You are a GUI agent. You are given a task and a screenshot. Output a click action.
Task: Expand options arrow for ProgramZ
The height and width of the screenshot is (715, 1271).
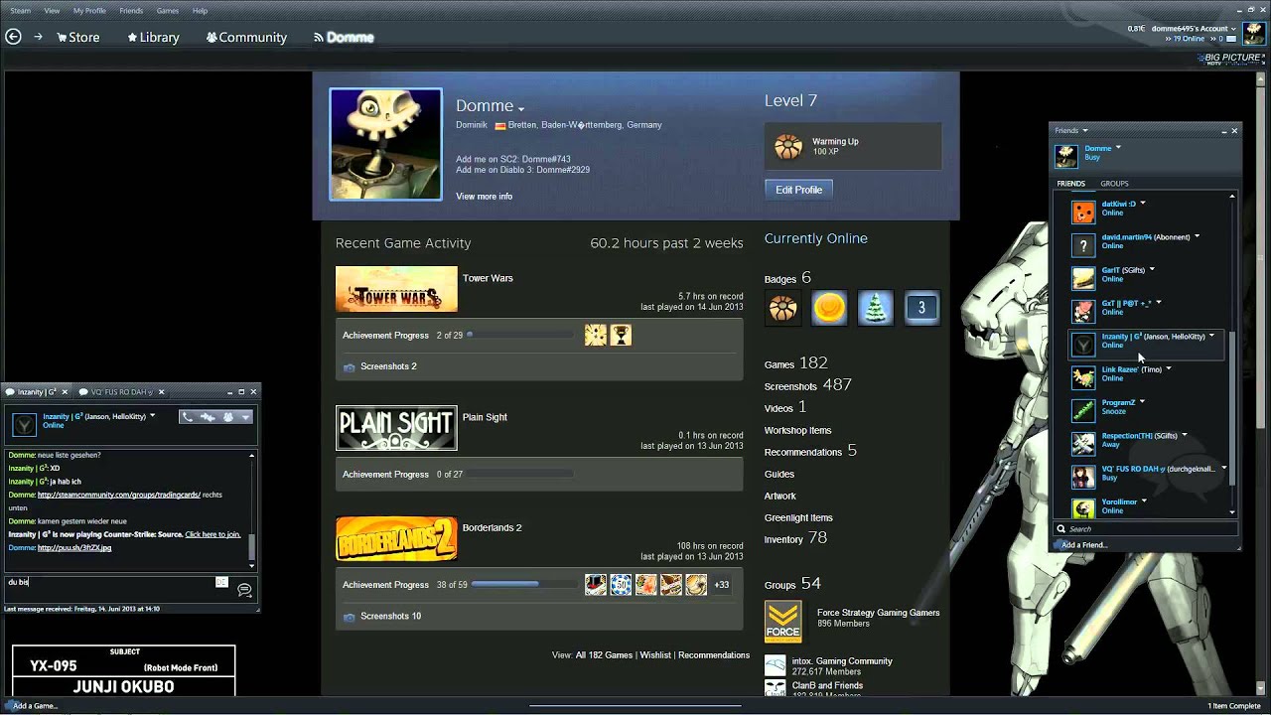pyautogui.click(x=1142, y=402)
